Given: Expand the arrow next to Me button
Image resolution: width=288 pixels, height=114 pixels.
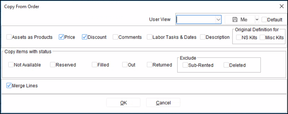Looking at the screenshot, I should pyautogui.click(x=257, y=20).
